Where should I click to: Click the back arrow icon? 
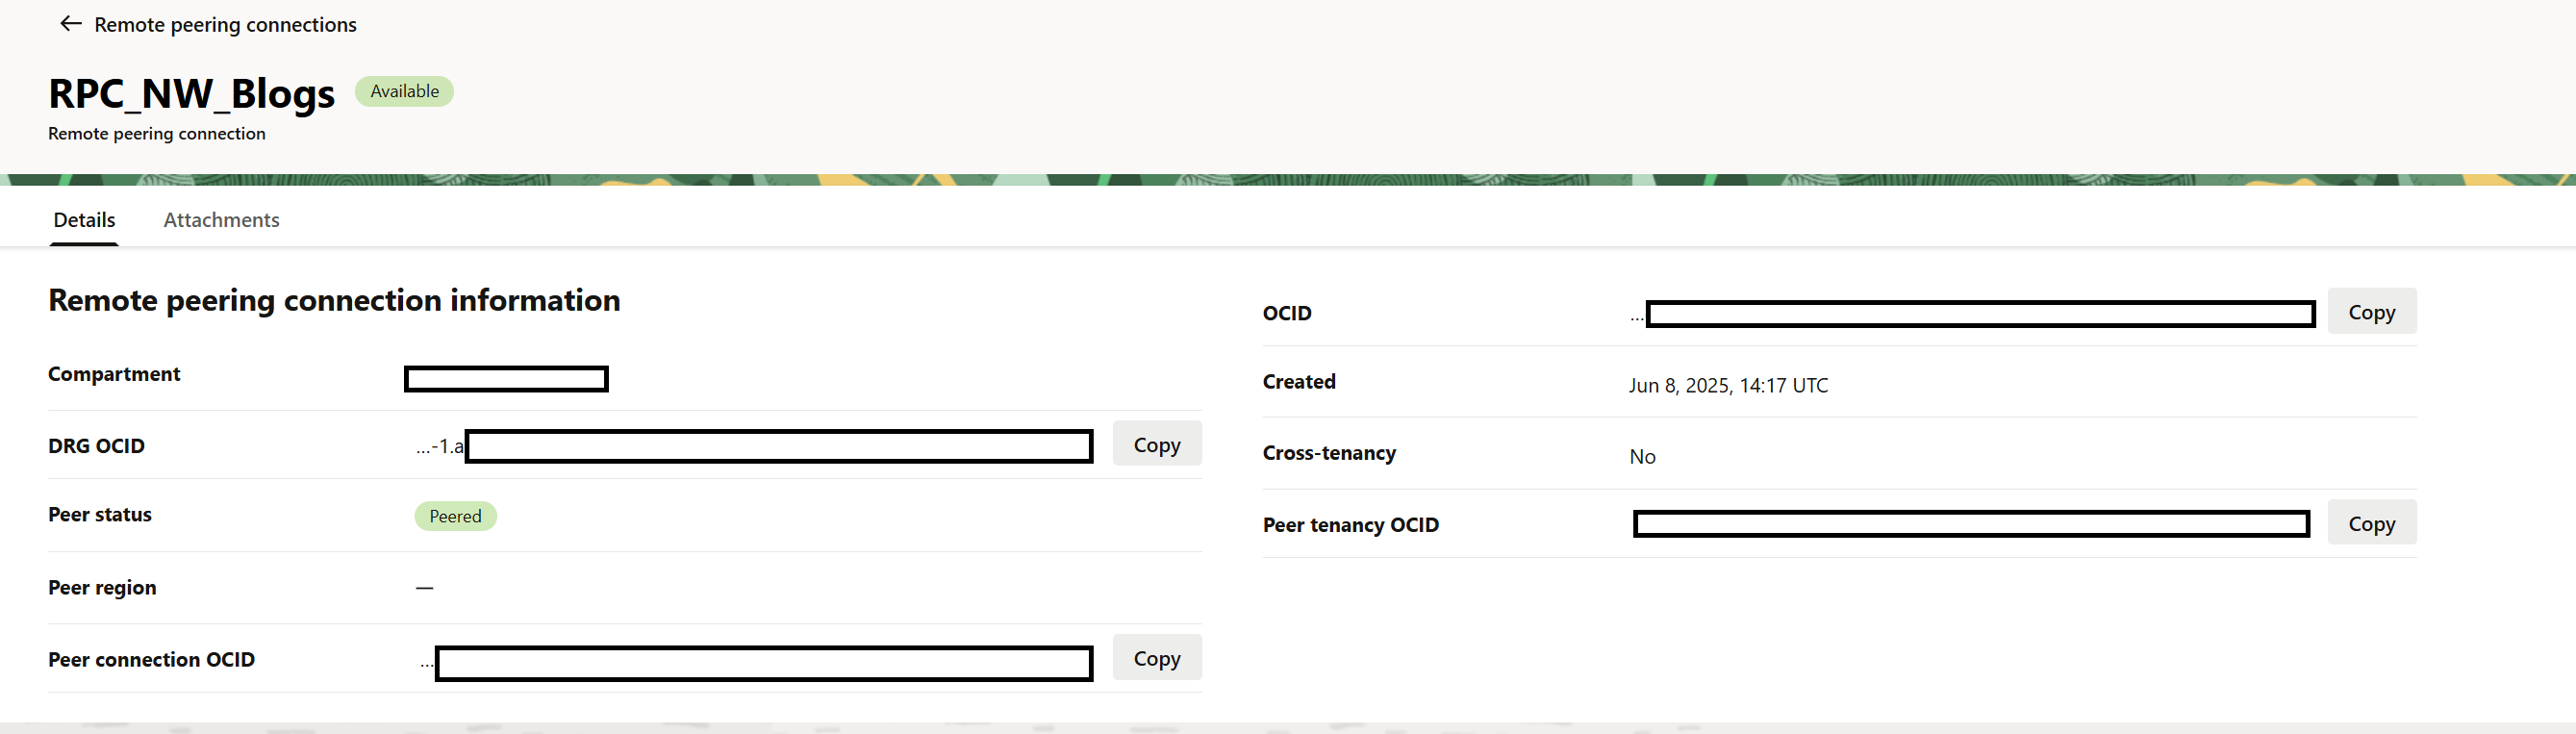coord(70,24)
